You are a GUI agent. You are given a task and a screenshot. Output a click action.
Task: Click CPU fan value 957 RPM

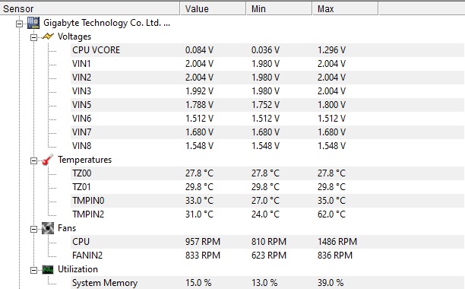(203, 242)
